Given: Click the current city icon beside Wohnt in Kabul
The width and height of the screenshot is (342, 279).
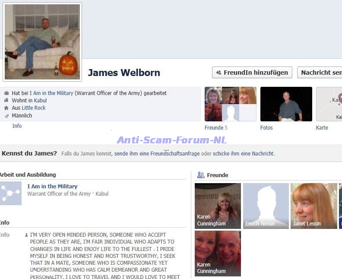Looking at the screenshot, I should 6,101.
